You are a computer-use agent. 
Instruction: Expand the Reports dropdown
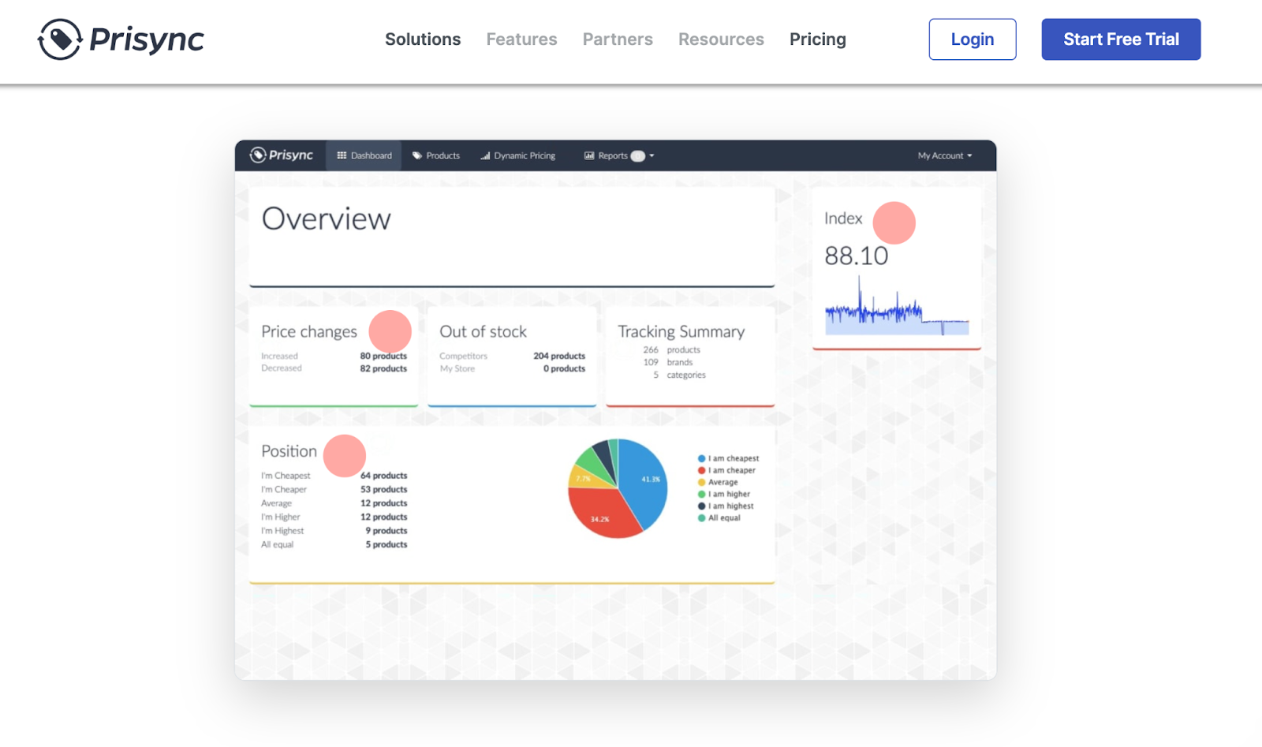(619, 155)
